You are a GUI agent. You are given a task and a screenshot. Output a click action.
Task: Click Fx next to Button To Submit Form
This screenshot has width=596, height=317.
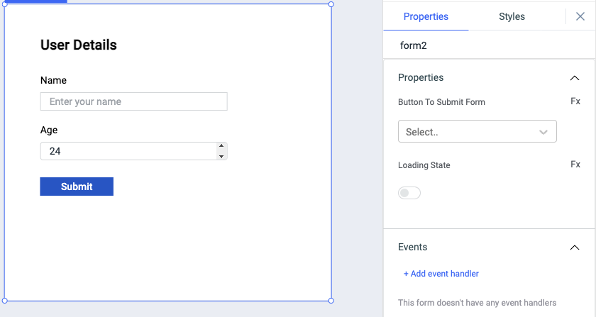[575, 101]
